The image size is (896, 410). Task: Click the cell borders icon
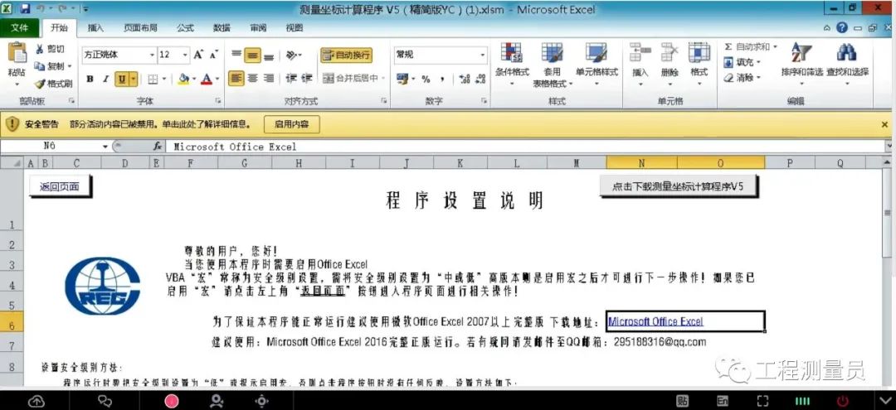153,79
